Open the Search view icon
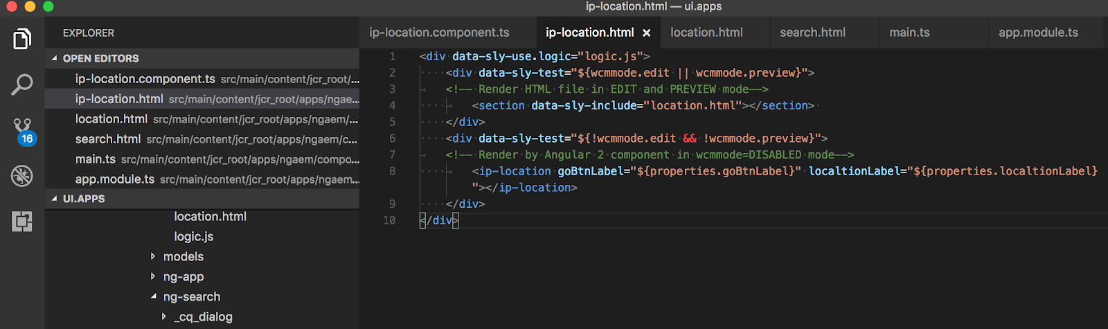Image resolution: width=1108 pixels, height=329 pixels. coord(22,85)
